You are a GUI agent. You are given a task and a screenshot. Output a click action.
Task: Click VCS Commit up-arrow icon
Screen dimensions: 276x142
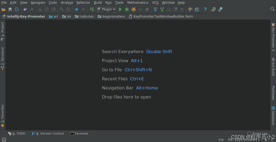point(162,9)
